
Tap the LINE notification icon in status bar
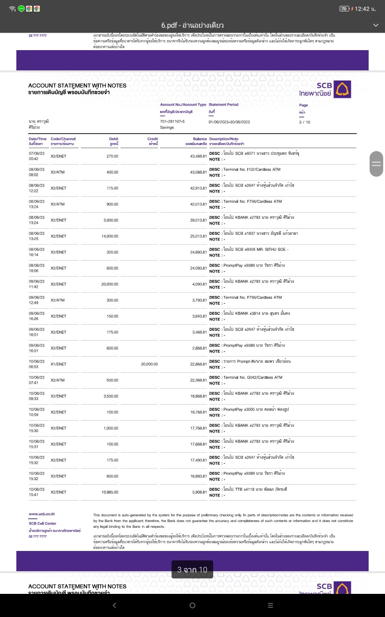pos(22,9)
